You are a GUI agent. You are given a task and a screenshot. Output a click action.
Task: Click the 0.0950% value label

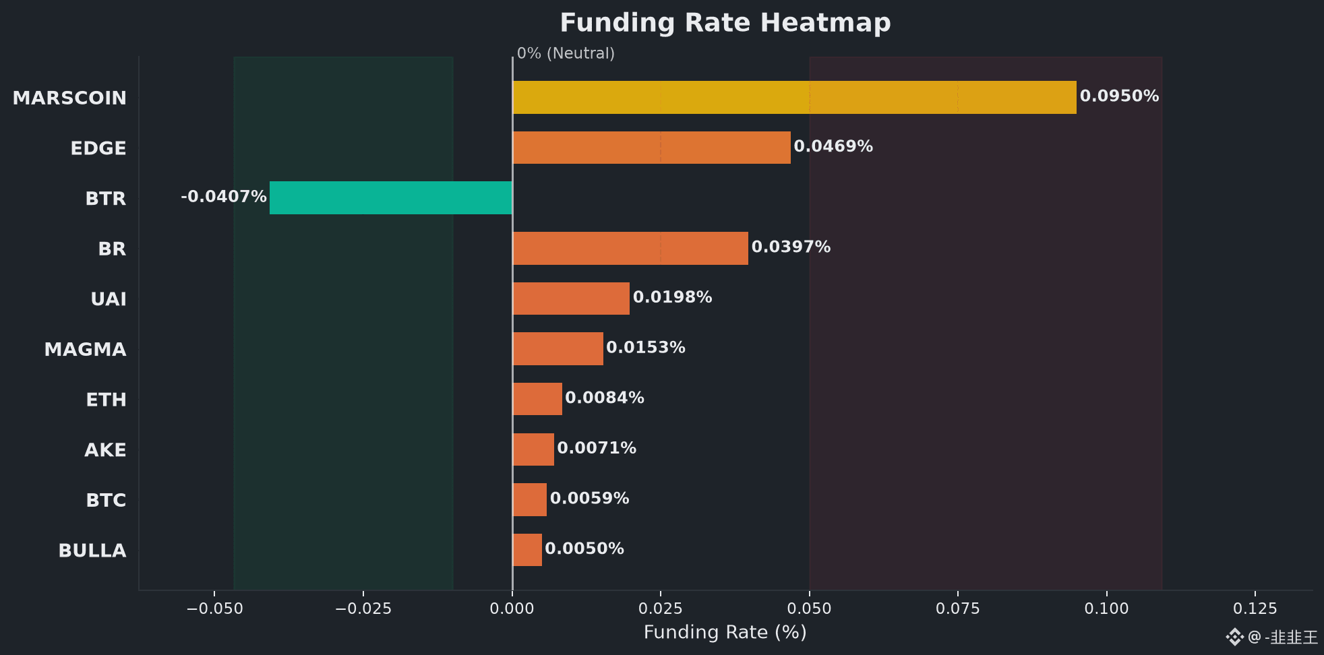click(1119, 96)
